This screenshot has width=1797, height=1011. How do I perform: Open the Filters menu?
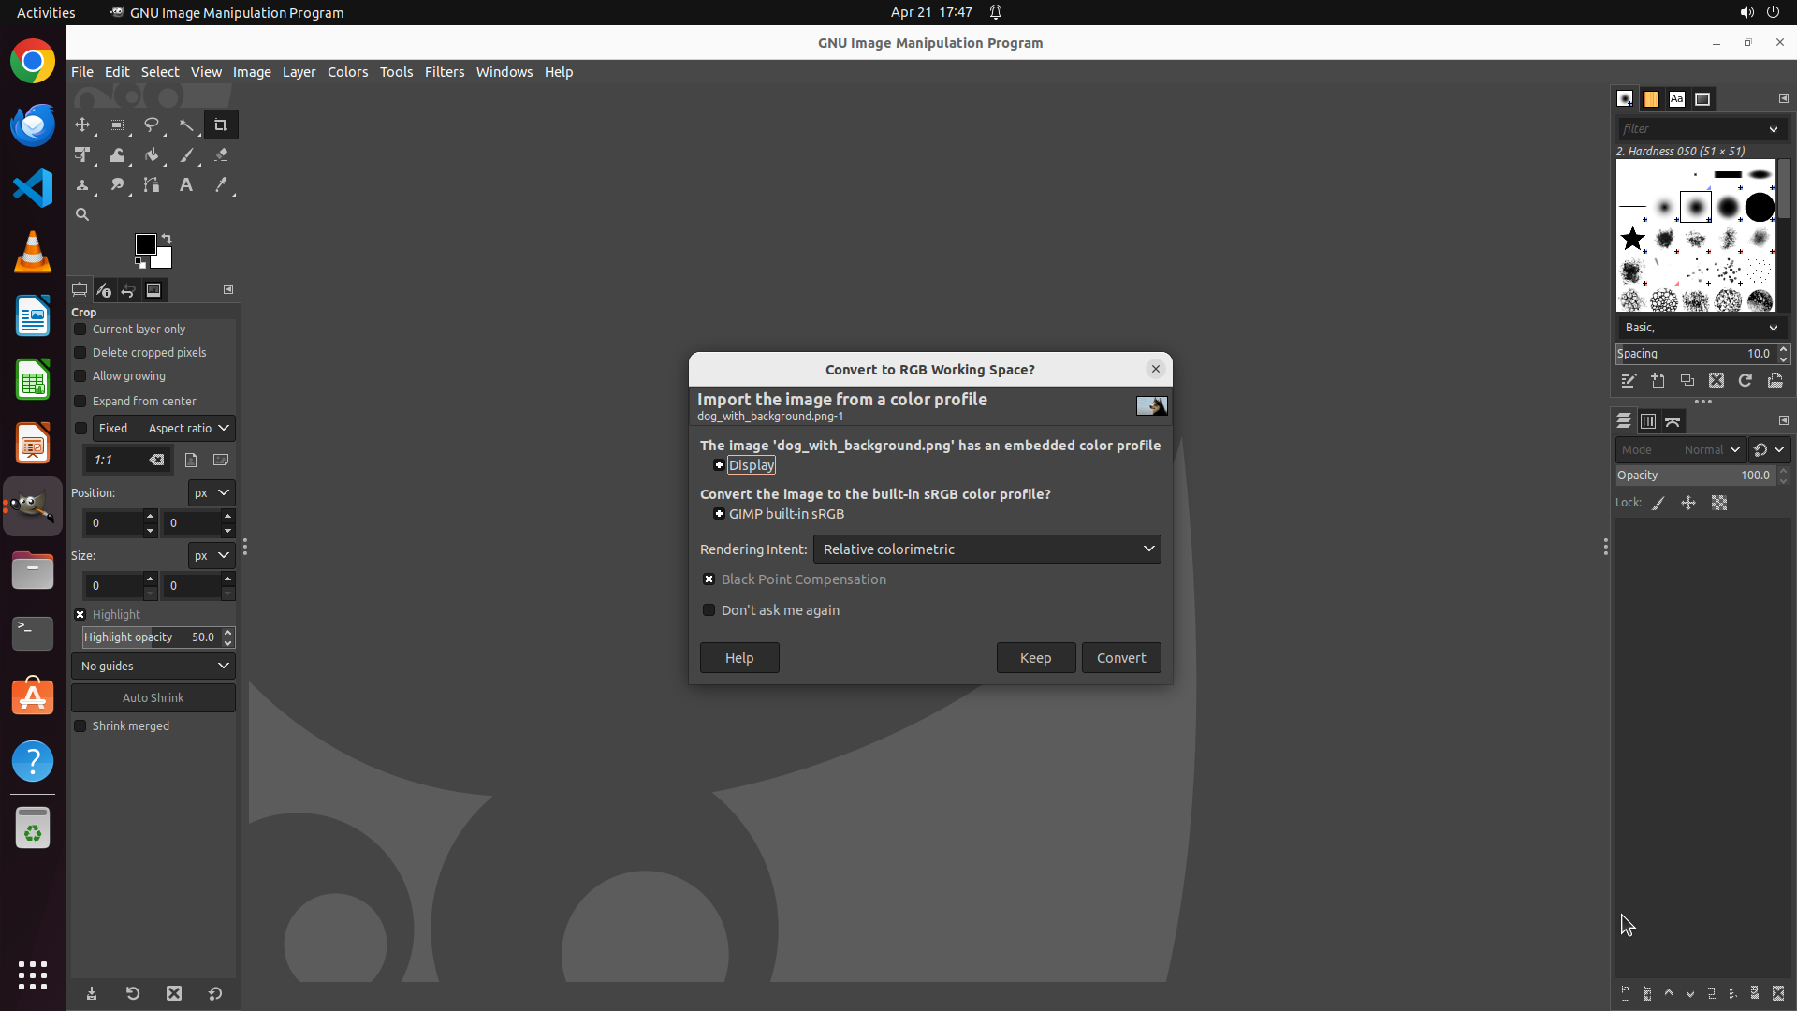[445, 72]
